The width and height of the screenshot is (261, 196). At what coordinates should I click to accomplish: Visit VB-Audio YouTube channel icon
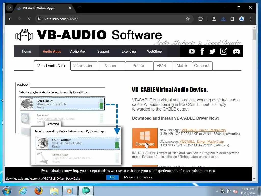[x=192, y=51]
